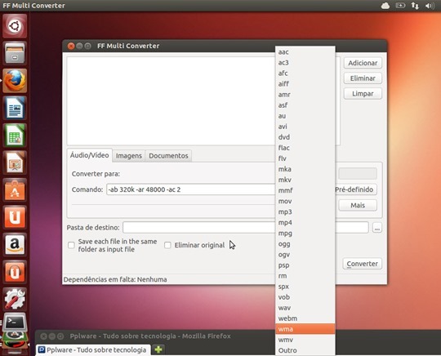Choose mov format option
This screenshot has width=441, height=356.
[305, 202]
